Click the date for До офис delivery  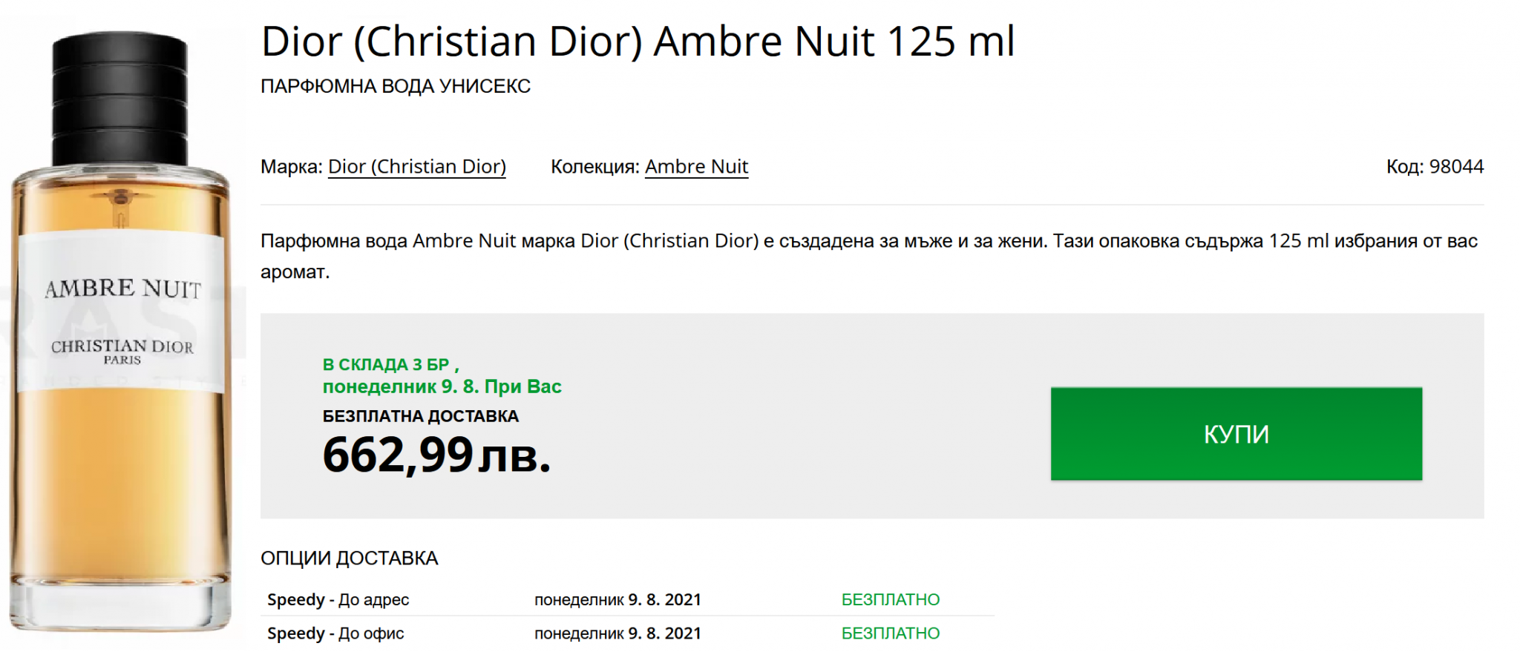click(617, 633)
